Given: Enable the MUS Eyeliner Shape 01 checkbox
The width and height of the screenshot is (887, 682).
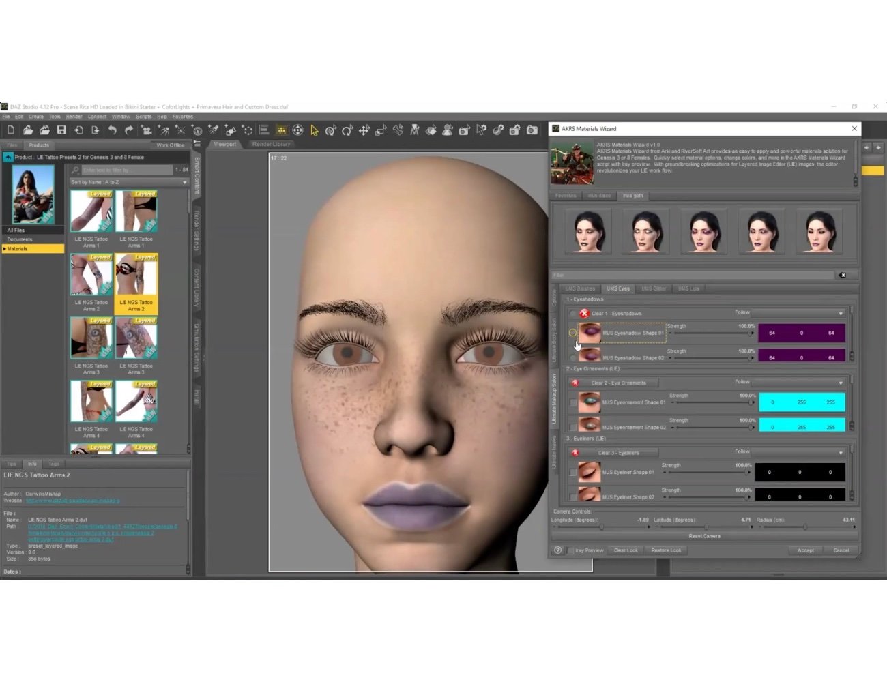Looking at the screenshot, I should [x=572, y=472].
